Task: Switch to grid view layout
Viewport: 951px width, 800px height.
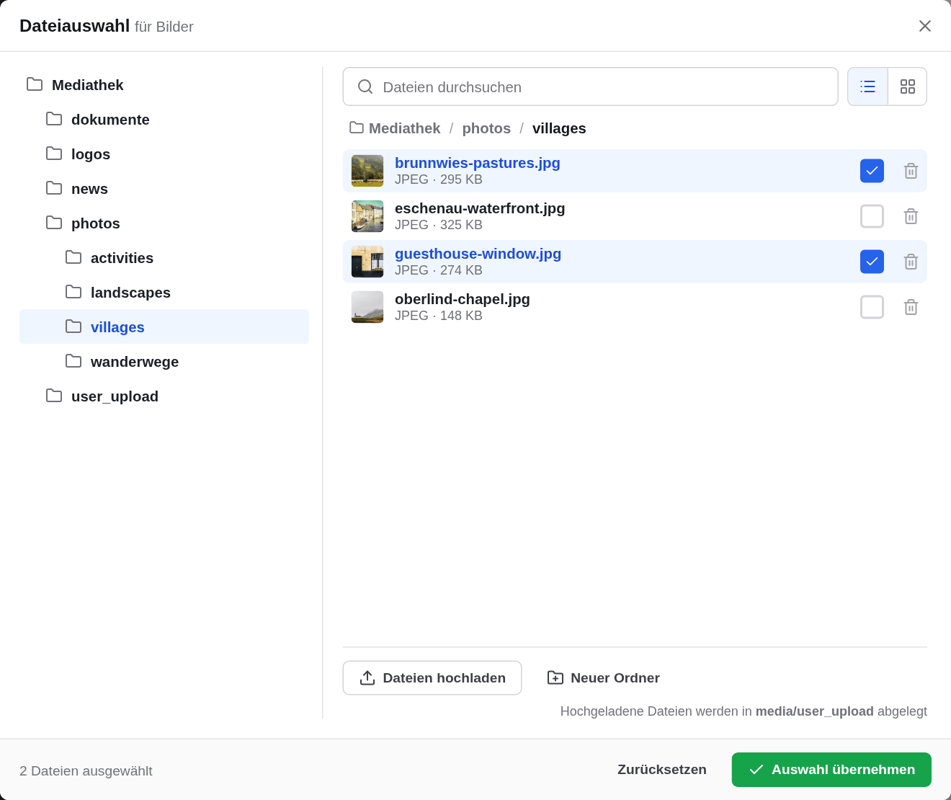Action: click(907, 86)
